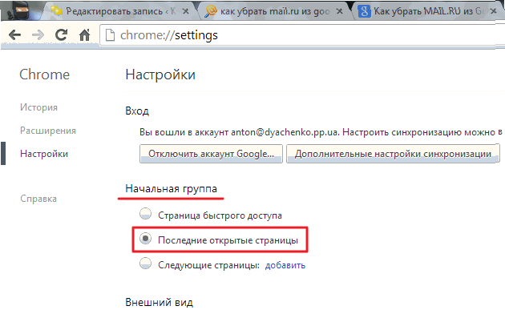
Task: Close the 'как убрать mail.ru из goo' tab
Action: 339,11
